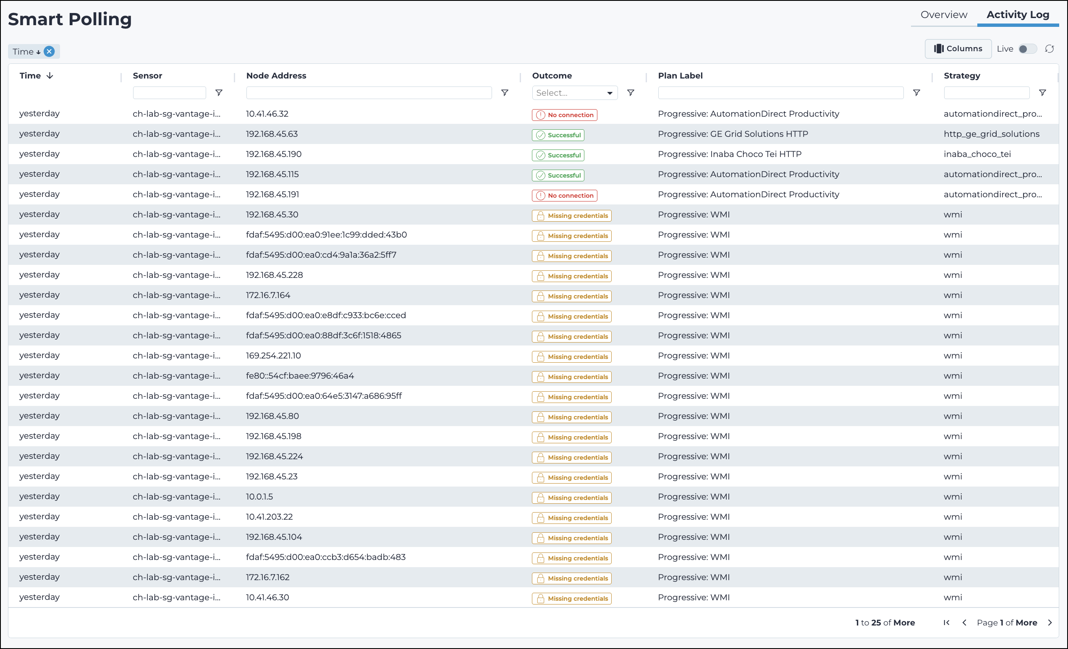The image size is (1068, 649).
Task: Go to the first page
Action: pyautogui.click(x=947, y=623)
